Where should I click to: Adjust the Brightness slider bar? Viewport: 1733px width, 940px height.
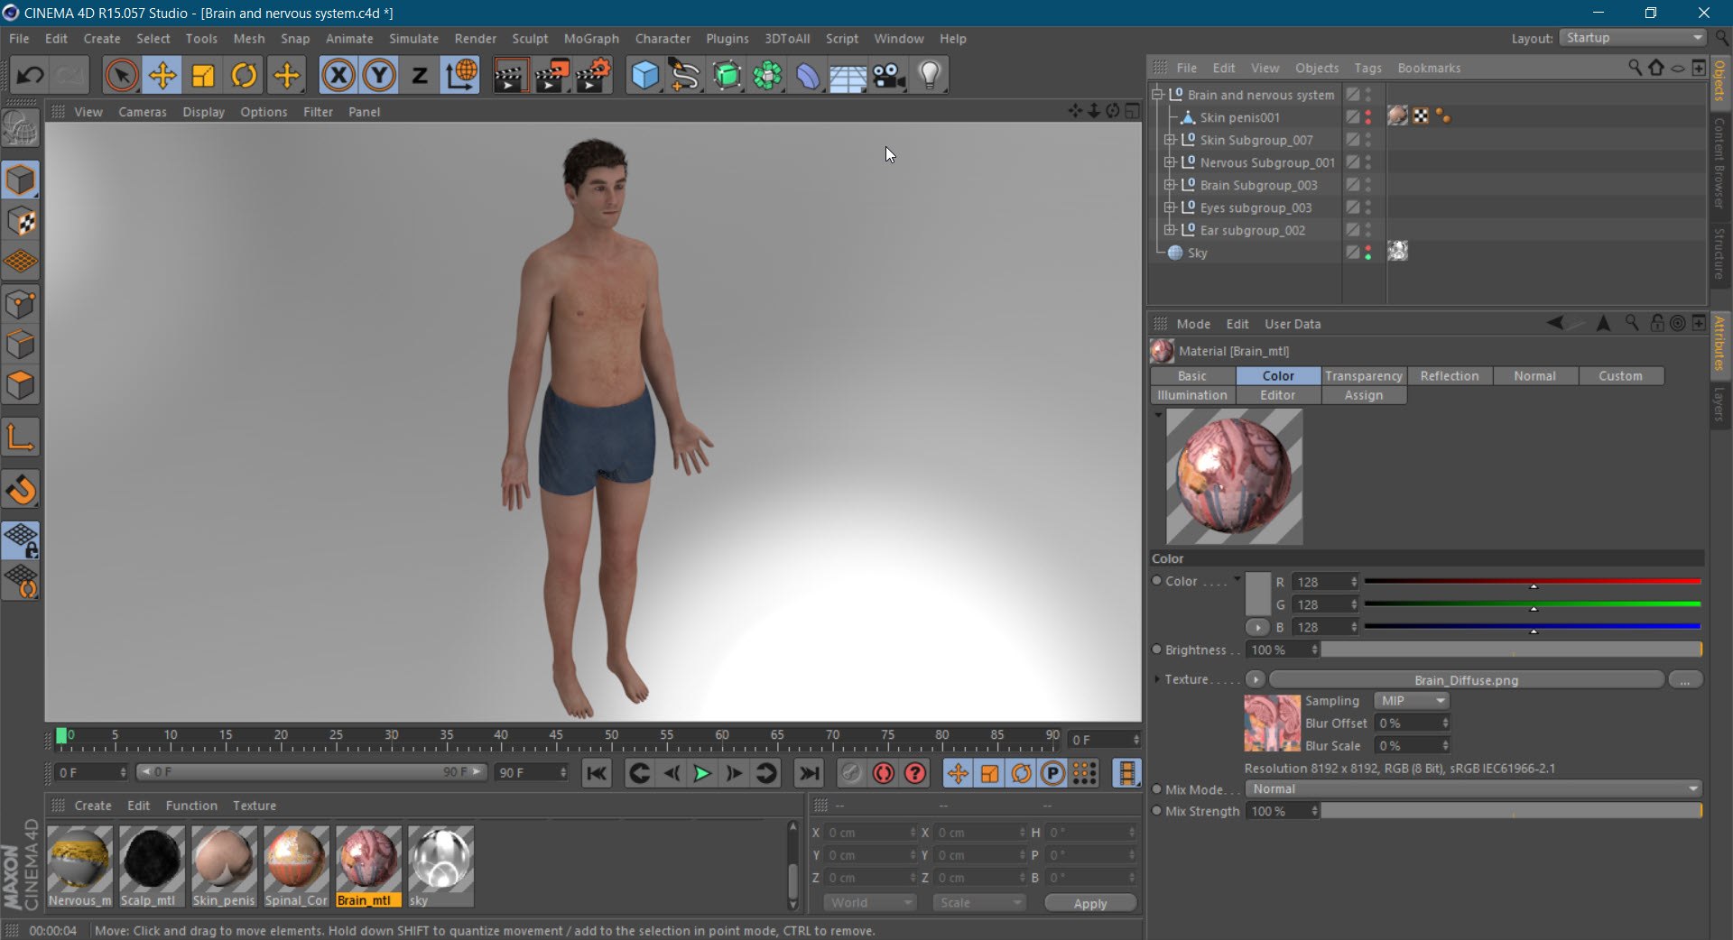pyautogui.click(x=1512, y=650)
